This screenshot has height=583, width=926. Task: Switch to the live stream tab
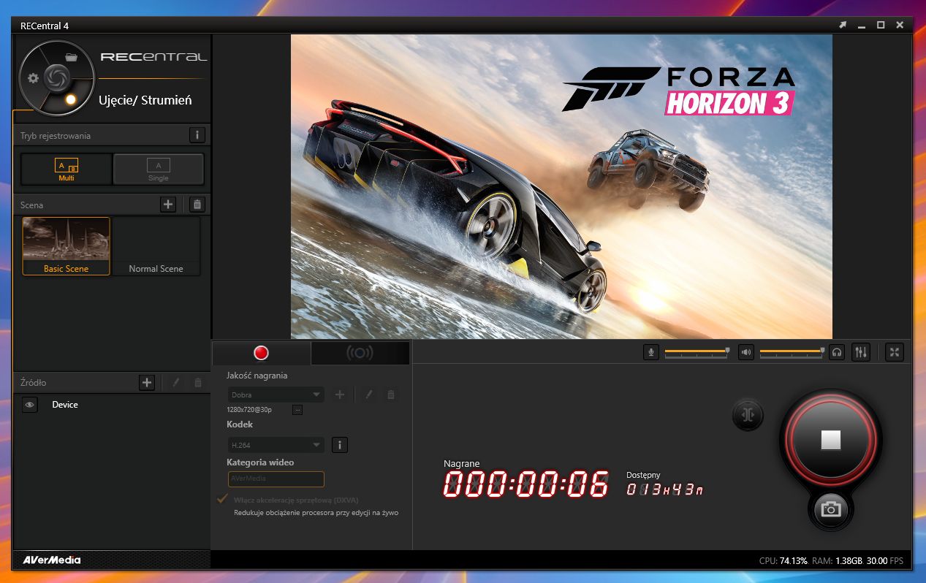click(360, 353)
